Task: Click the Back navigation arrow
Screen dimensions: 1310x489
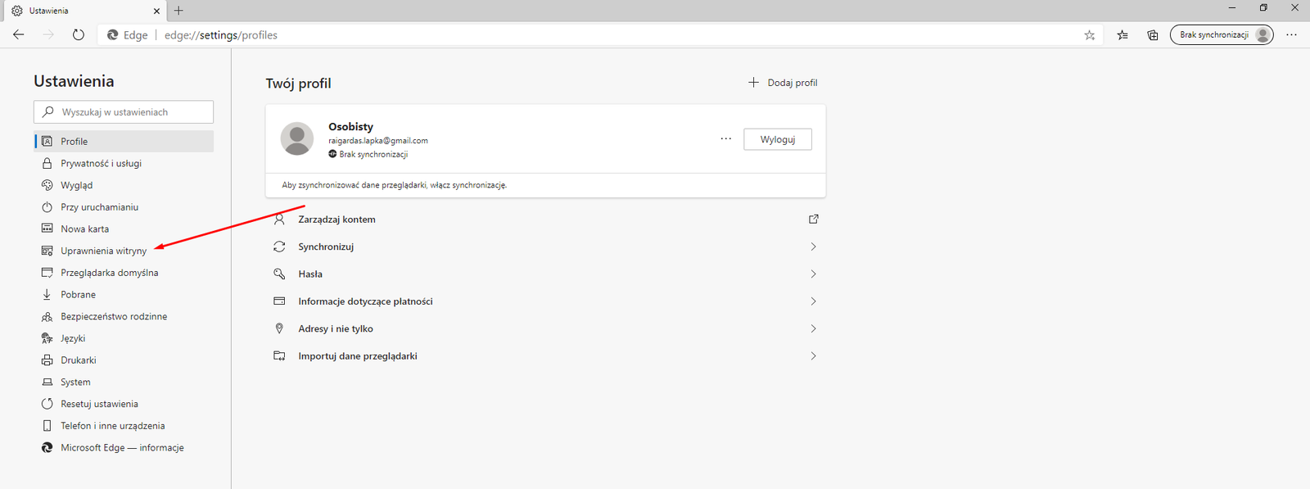Action: (19, 34)
